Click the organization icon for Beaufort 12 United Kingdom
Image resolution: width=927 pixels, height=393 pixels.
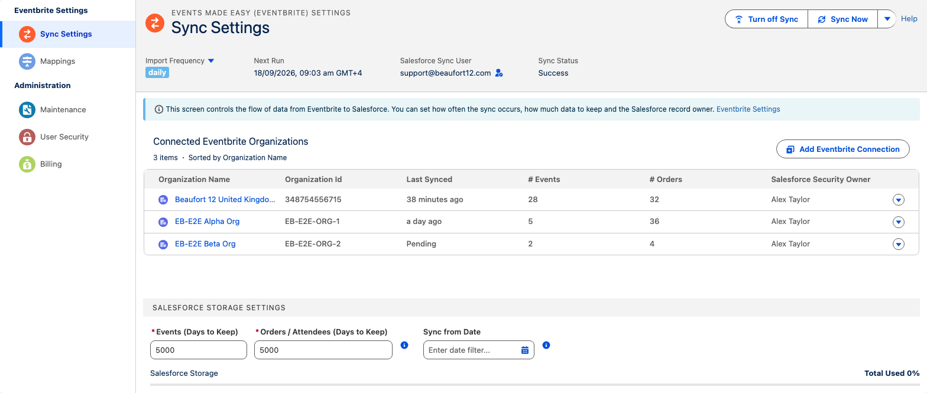tap(163, 200)
